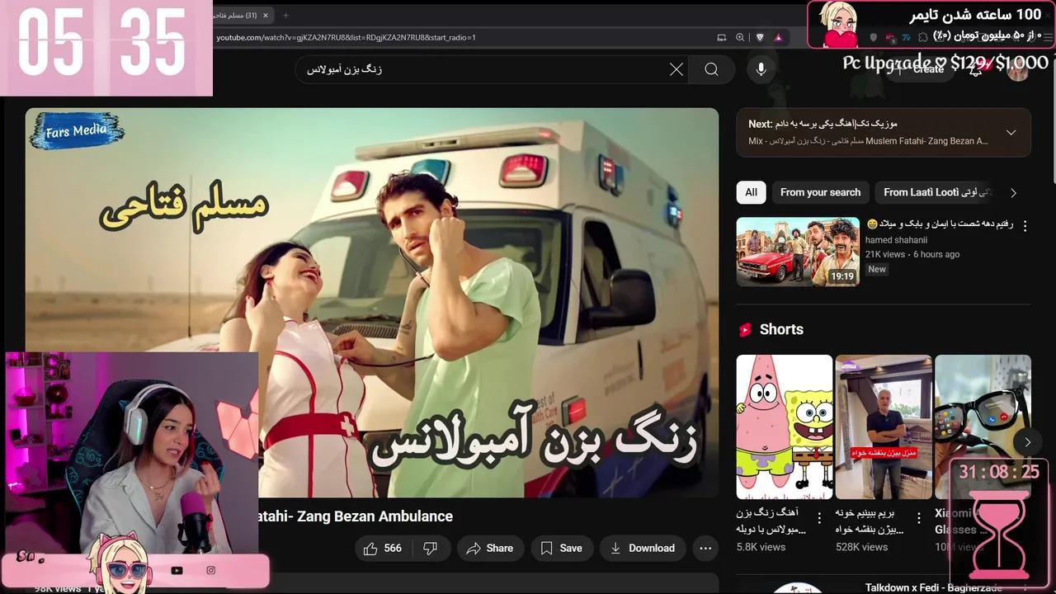The image size is (1056, 594).
Task: Select the From your search chip
Action: [x=820, y=192]
